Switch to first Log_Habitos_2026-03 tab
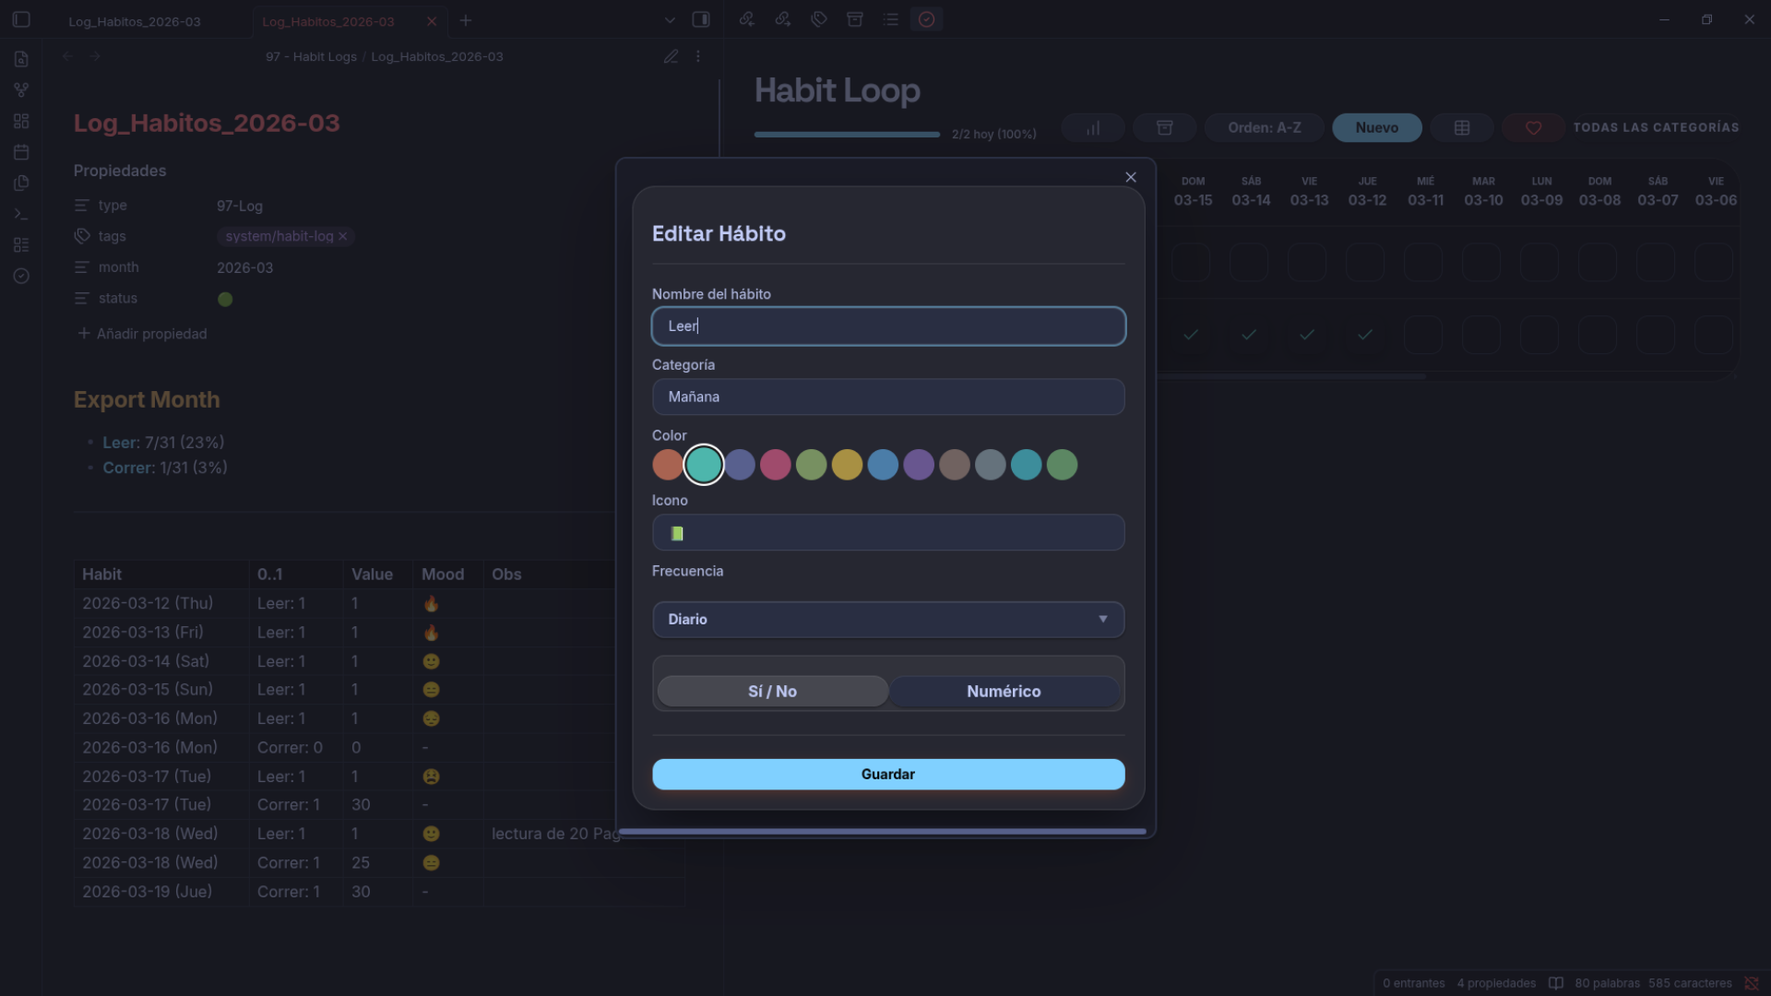 (x=135, y=21)
